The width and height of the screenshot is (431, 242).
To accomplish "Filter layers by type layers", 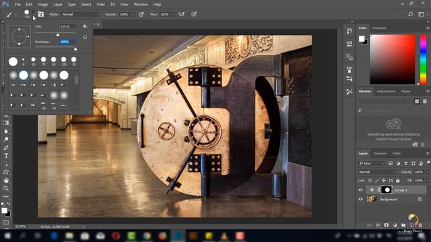I will tap(405, 163).
